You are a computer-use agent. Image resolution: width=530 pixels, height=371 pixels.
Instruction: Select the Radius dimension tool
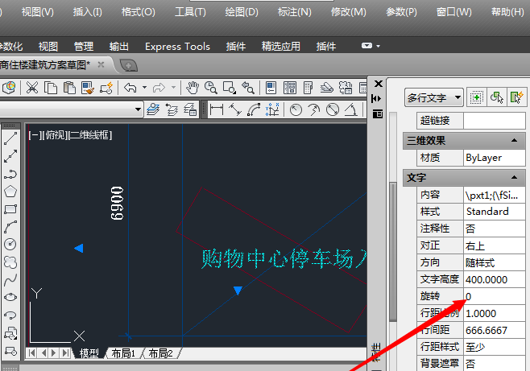(296, 109)
